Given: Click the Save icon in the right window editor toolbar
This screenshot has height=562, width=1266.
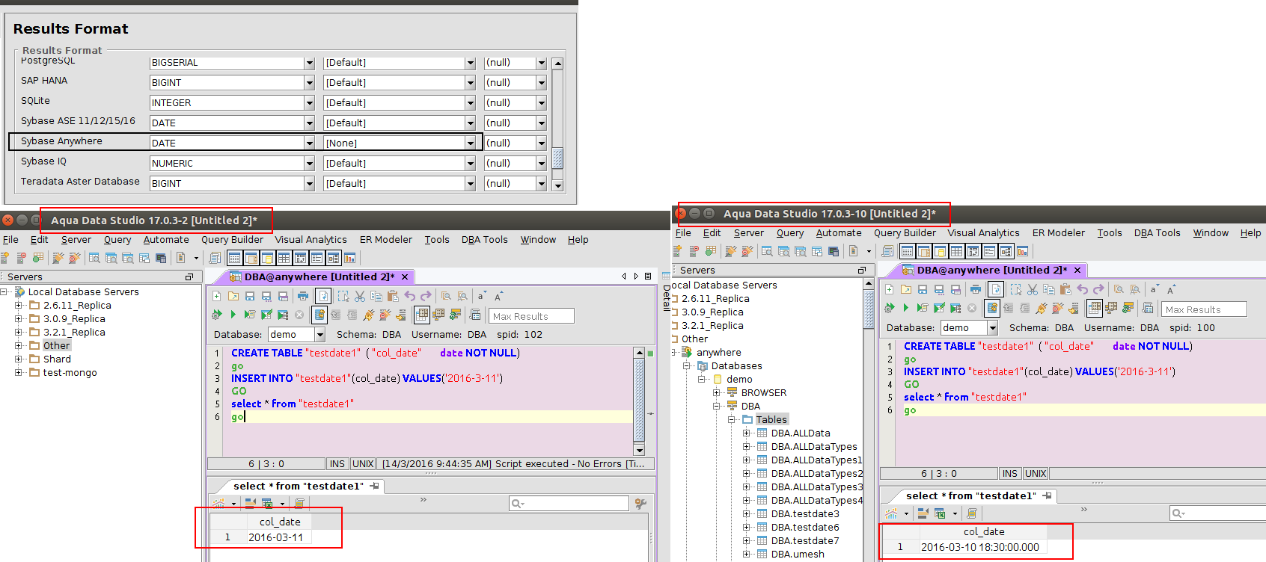Looking at the screenshot, I should (923, 289).
